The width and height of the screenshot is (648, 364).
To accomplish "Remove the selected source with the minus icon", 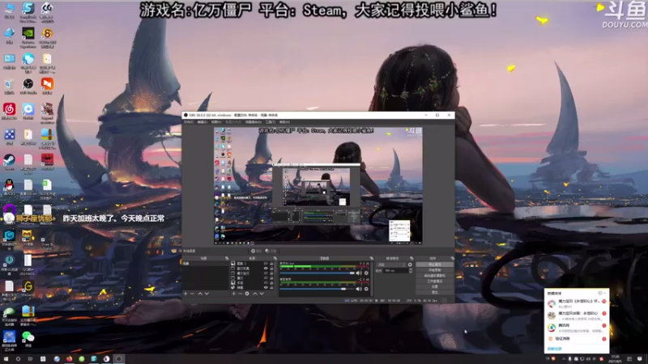I will pos(240,294).
